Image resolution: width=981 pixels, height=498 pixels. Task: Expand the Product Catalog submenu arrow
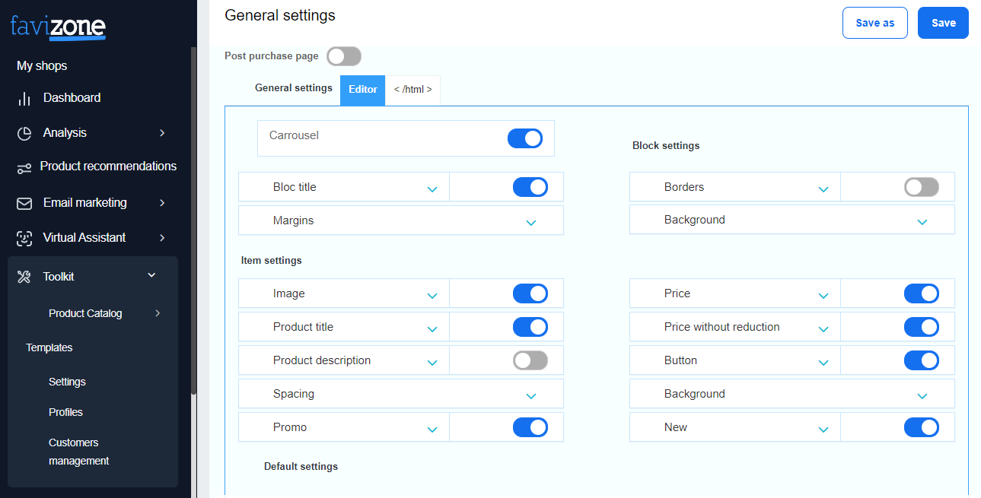point(158,313)
